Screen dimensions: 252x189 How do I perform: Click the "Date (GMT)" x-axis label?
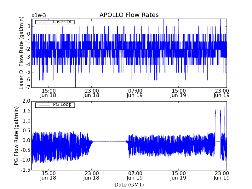tap(129, 185)
